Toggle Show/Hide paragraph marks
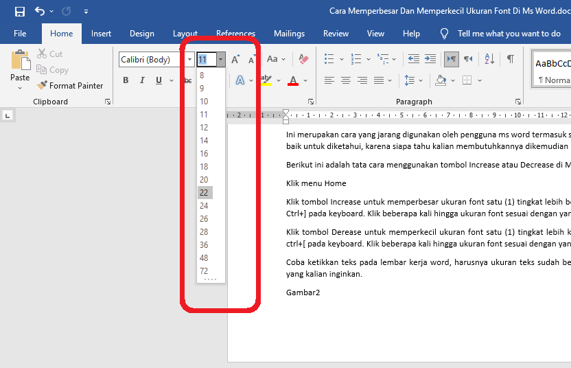Image resolution: width=571 pixels, height=368 pixels. point(511,58)
